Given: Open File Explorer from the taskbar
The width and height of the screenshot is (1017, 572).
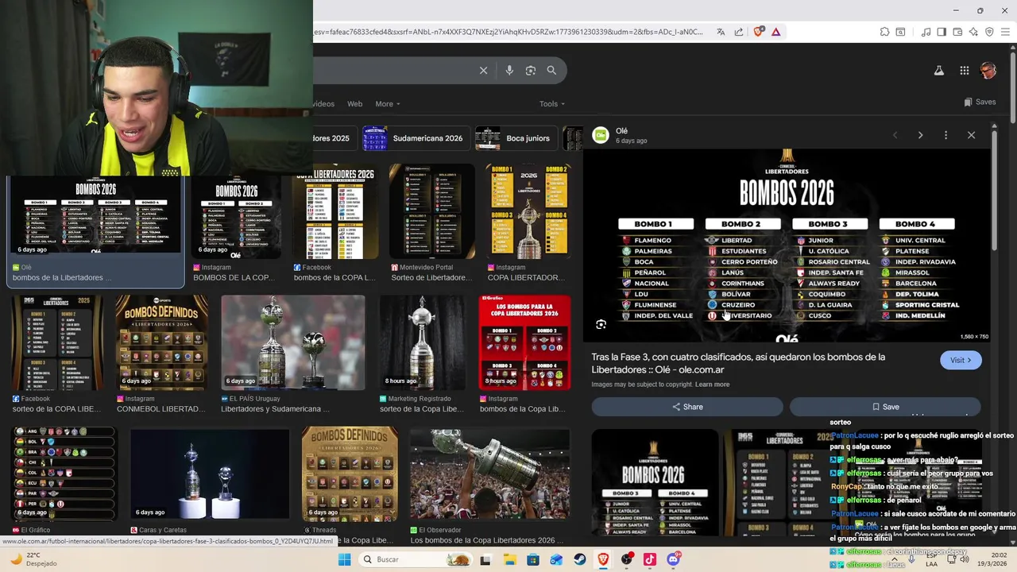Looking at the screenshot, I should coord(509,559).
